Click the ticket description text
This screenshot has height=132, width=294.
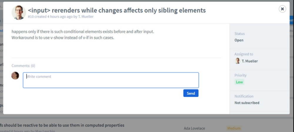click(x=83, y=34)
